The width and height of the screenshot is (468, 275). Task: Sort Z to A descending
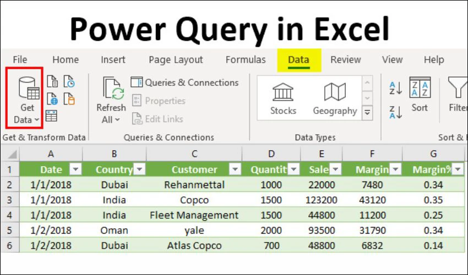click(x=396, y=112)
